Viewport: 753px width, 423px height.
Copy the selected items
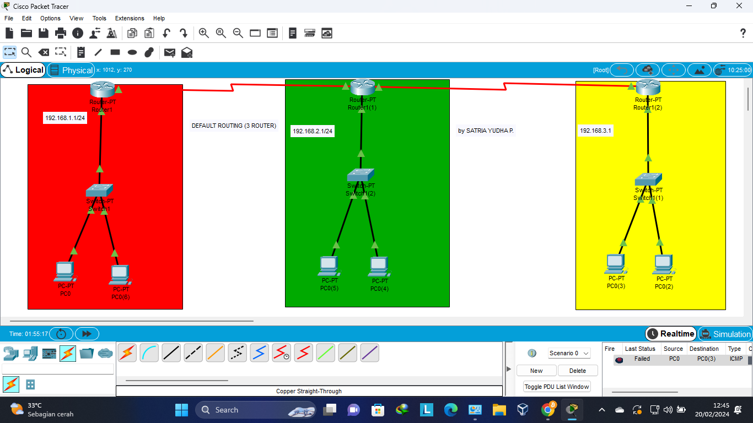132,33
